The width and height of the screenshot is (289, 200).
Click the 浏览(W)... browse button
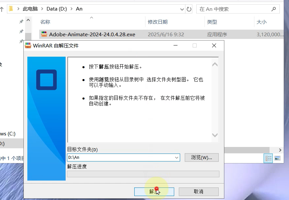click(x=202, y=157)
